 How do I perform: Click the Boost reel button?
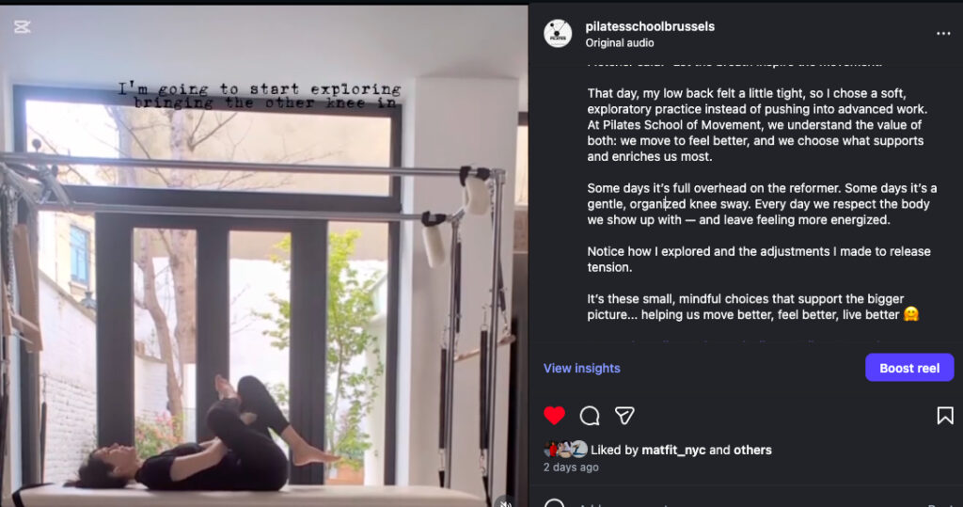click(x=909, y=368)
